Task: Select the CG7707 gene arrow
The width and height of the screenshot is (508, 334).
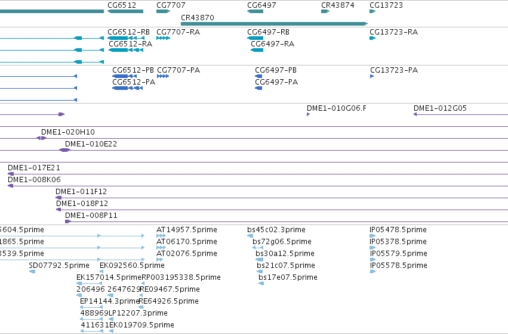Action: pos(164,11)
